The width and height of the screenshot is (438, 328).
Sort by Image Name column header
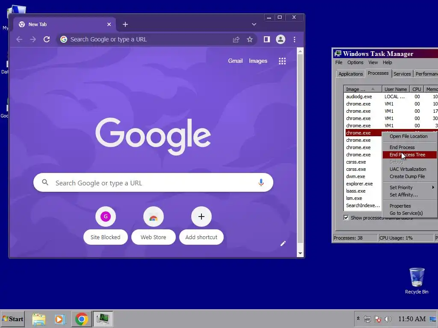pos(363,89)
